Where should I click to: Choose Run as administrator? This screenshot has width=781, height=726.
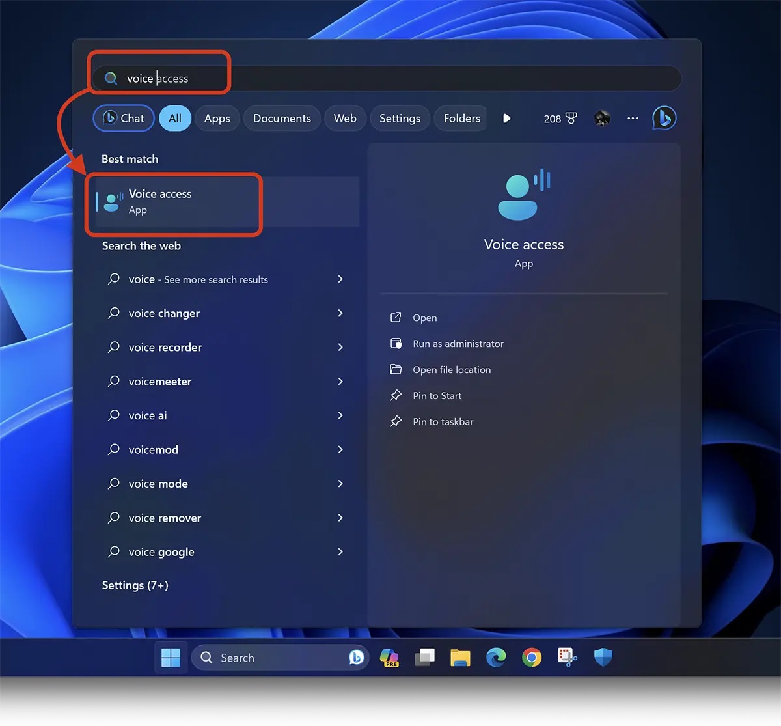click(x=458, y=344)
